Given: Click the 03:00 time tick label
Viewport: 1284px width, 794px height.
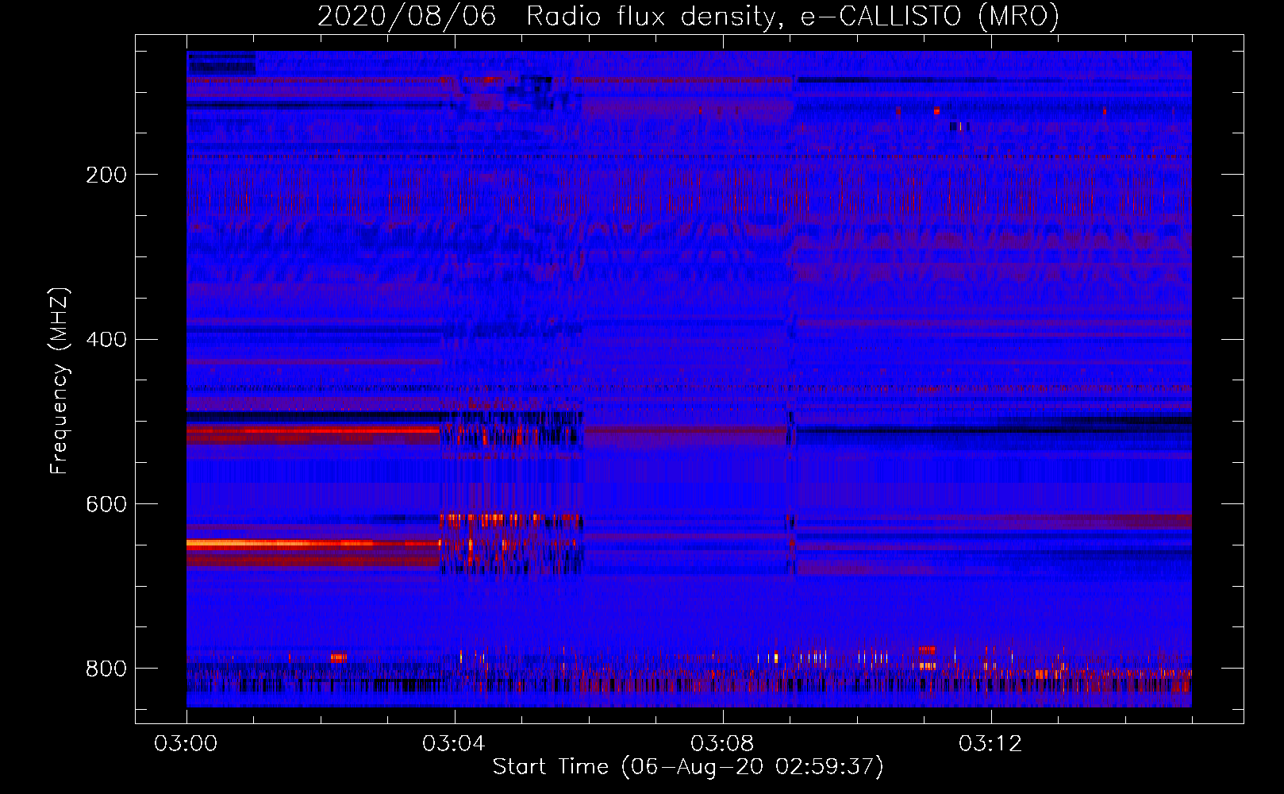Looking at the screenshot, I should (186, 744).
